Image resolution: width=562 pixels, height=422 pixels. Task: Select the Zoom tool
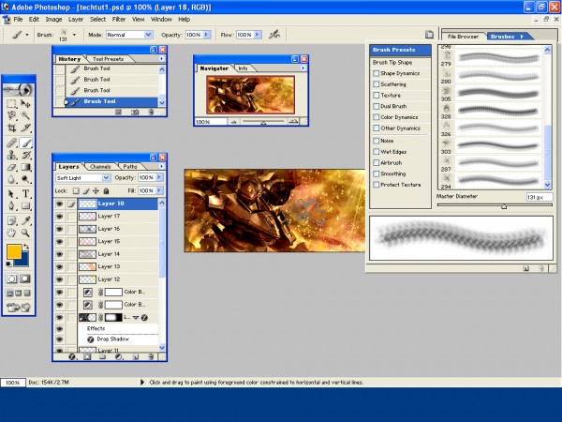[25, 233]
